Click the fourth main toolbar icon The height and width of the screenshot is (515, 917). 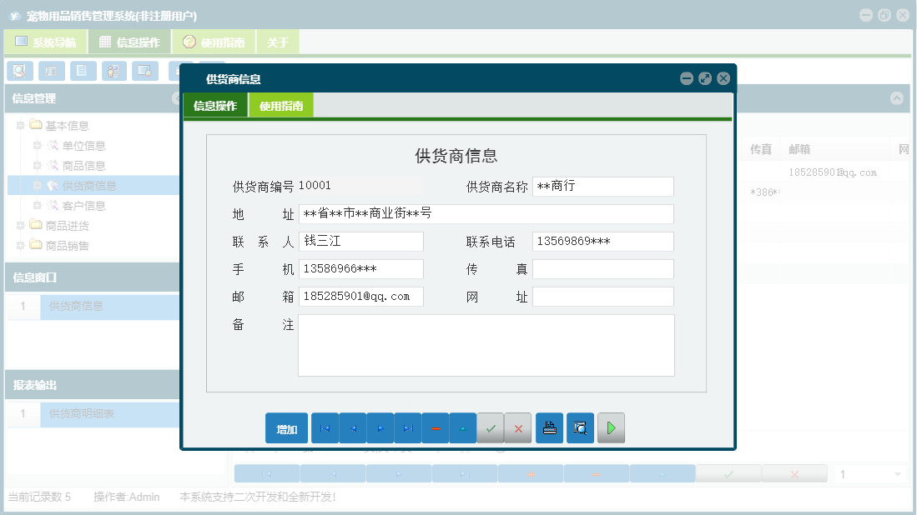[114, 71]
